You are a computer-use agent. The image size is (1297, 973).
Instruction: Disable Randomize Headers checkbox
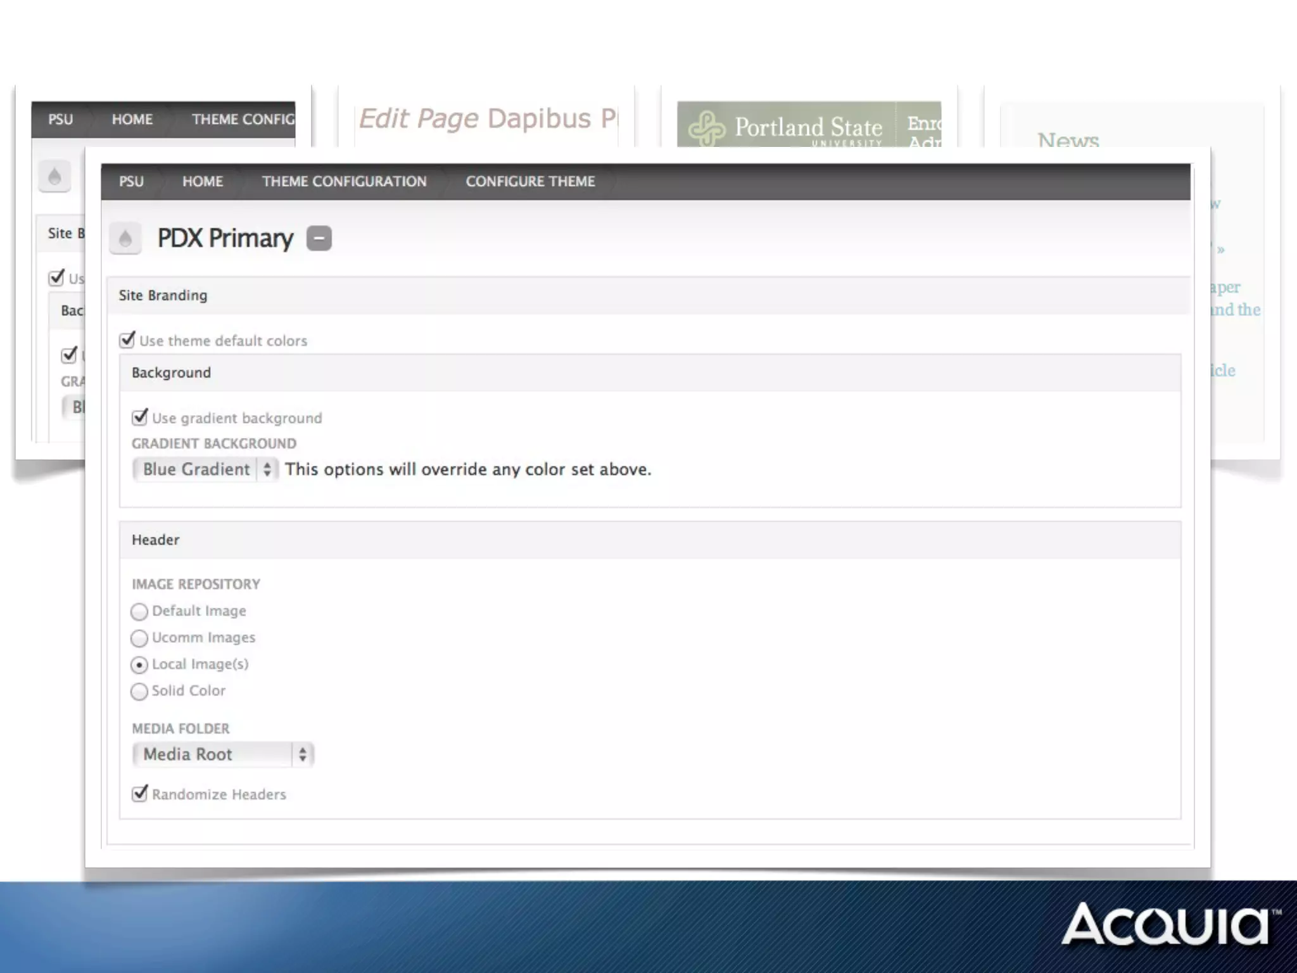pyautogui.click(x=140, y=794)
